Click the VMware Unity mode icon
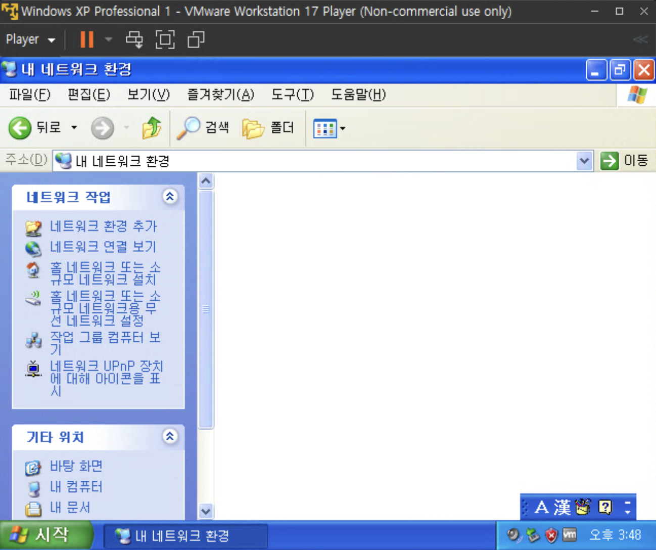 (196, 39)
